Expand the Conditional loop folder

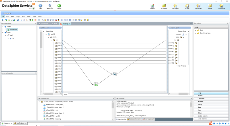(195, 33)
